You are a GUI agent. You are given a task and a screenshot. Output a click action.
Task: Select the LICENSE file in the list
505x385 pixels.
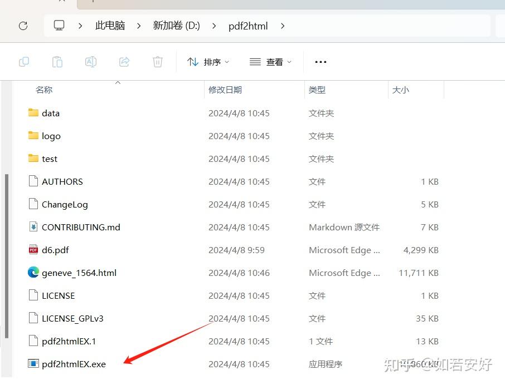(59, 295)
